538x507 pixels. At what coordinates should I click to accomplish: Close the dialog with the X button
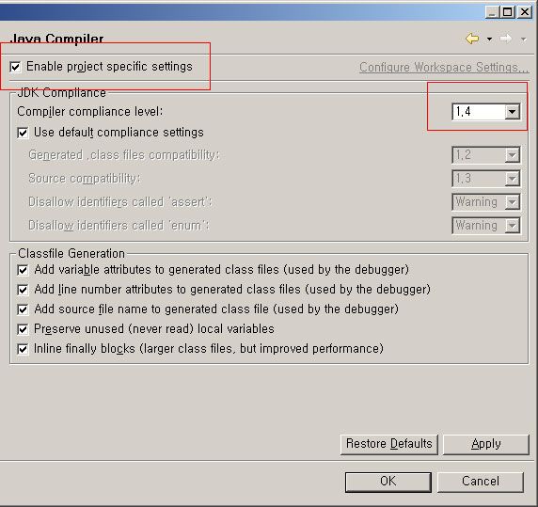tap(525, 12)
